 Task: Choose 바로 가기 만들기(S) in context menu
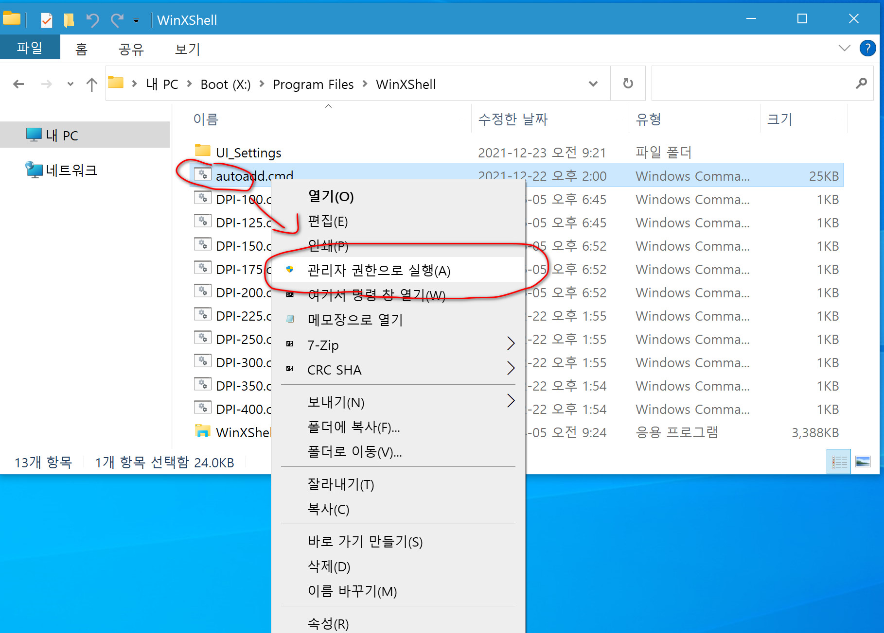(398, 541)
